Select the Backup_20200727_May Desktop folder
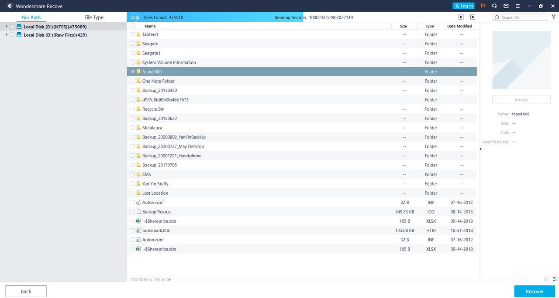 coord(173,146)
